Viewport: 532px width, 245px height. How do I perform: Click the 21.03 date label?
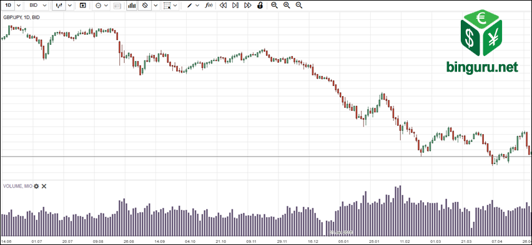[466, 241]
